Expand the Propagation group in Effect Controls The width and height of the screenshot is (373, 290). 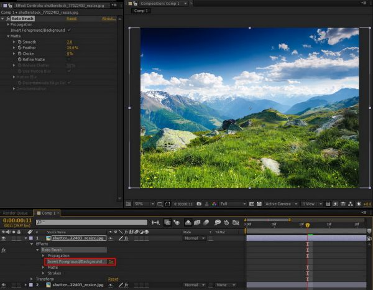(x=7, y=24)
